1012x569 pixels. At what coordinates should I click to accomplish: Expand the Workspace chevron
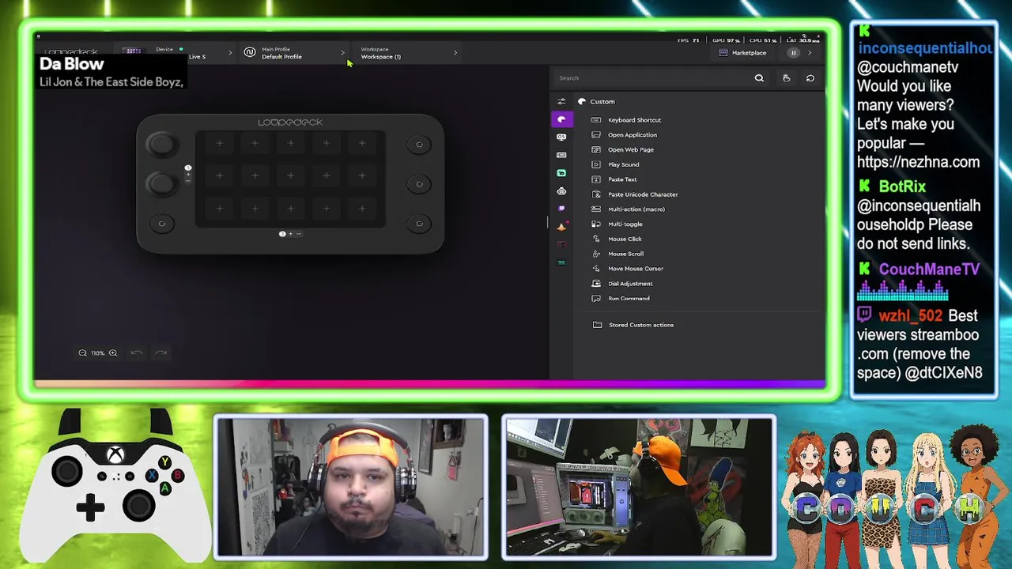(455, 53)
